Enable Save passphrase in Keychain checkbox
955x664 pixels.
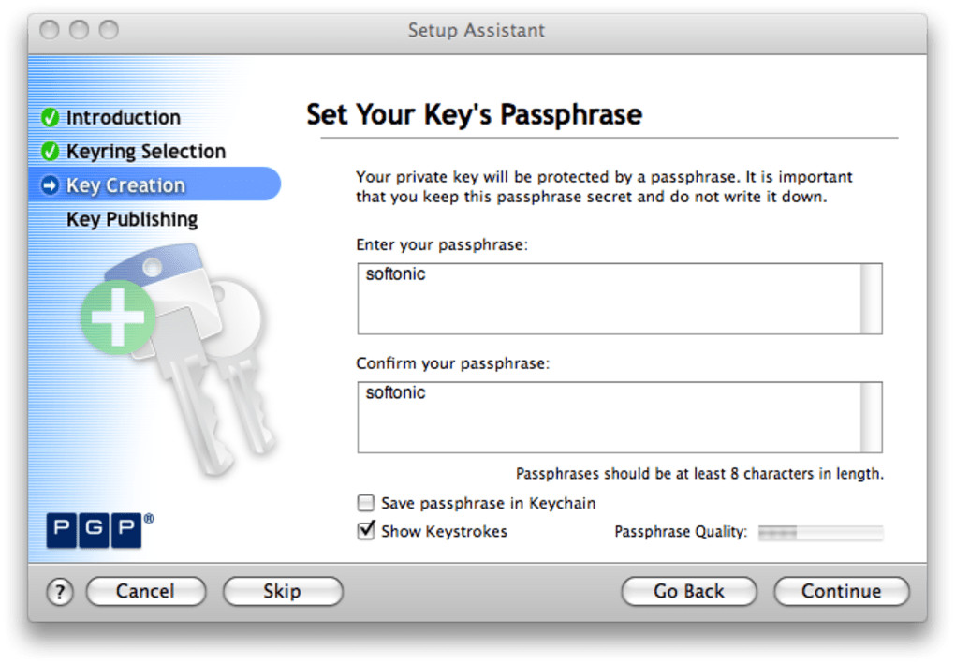click(366, 503)
